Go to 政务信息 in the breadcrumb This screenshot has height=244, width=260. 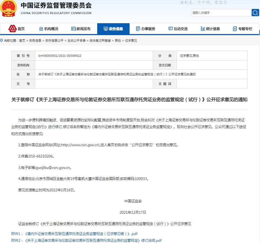[x=35, y=41]
